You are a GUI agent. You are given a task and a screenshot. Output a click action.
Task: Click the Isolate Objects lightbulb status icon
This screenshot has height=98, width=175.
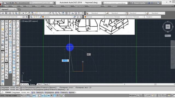pyautogui.click(x=169, y=96)
